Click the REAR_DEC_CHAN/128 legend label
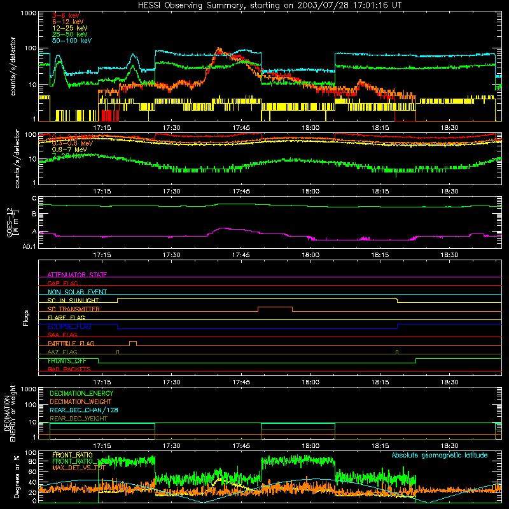Screen dimensions: 509x509 [84, 410]
